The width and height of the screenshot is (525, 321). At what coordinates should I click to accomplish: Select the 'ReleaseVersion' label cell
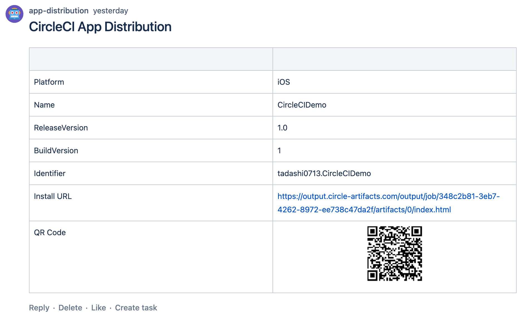click(151, 128)
